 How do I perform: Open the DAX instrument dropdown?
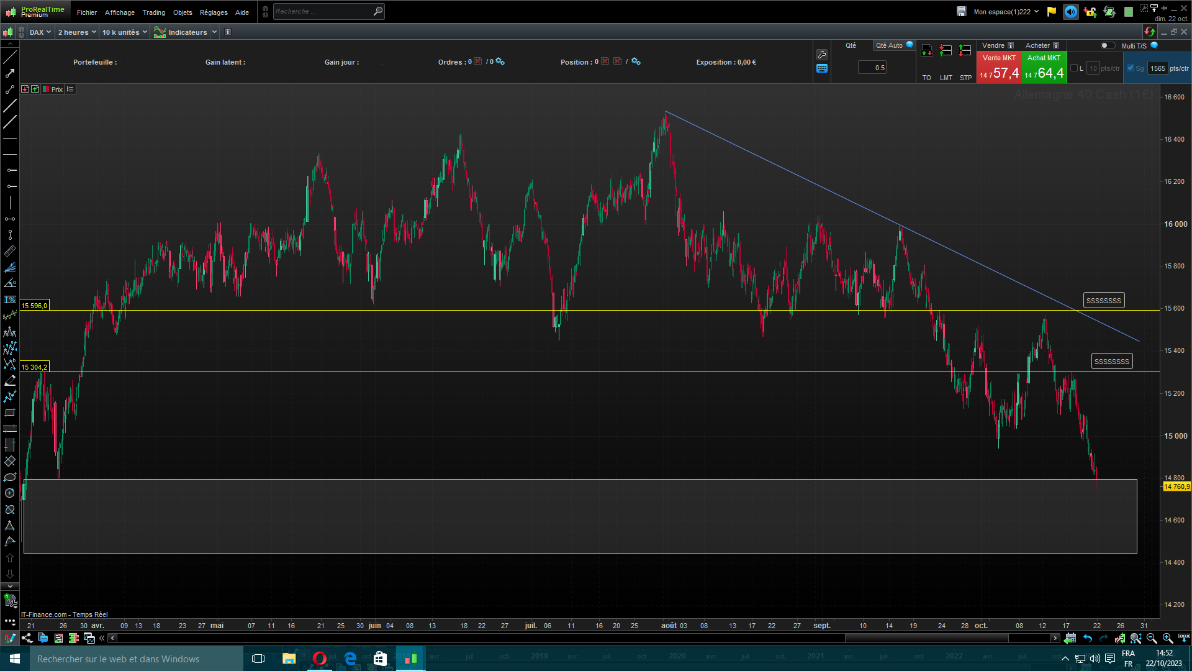tap(40, 32)
